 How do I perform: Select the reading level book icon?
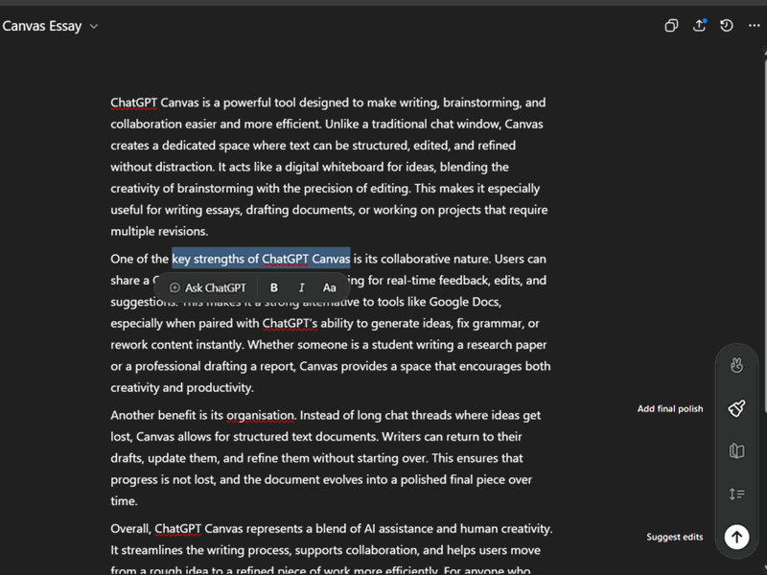pos(736,450)
